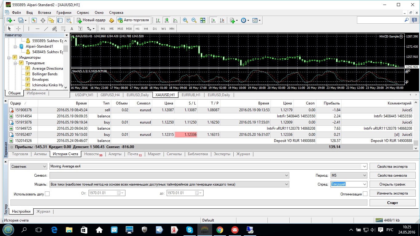Click the tester progress bar
Viewport: 420px width, 236px height.
[189, 203]
